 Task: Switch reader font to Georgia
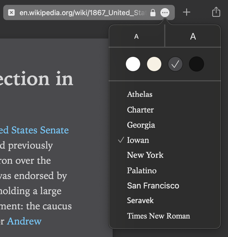coord(141,125)
